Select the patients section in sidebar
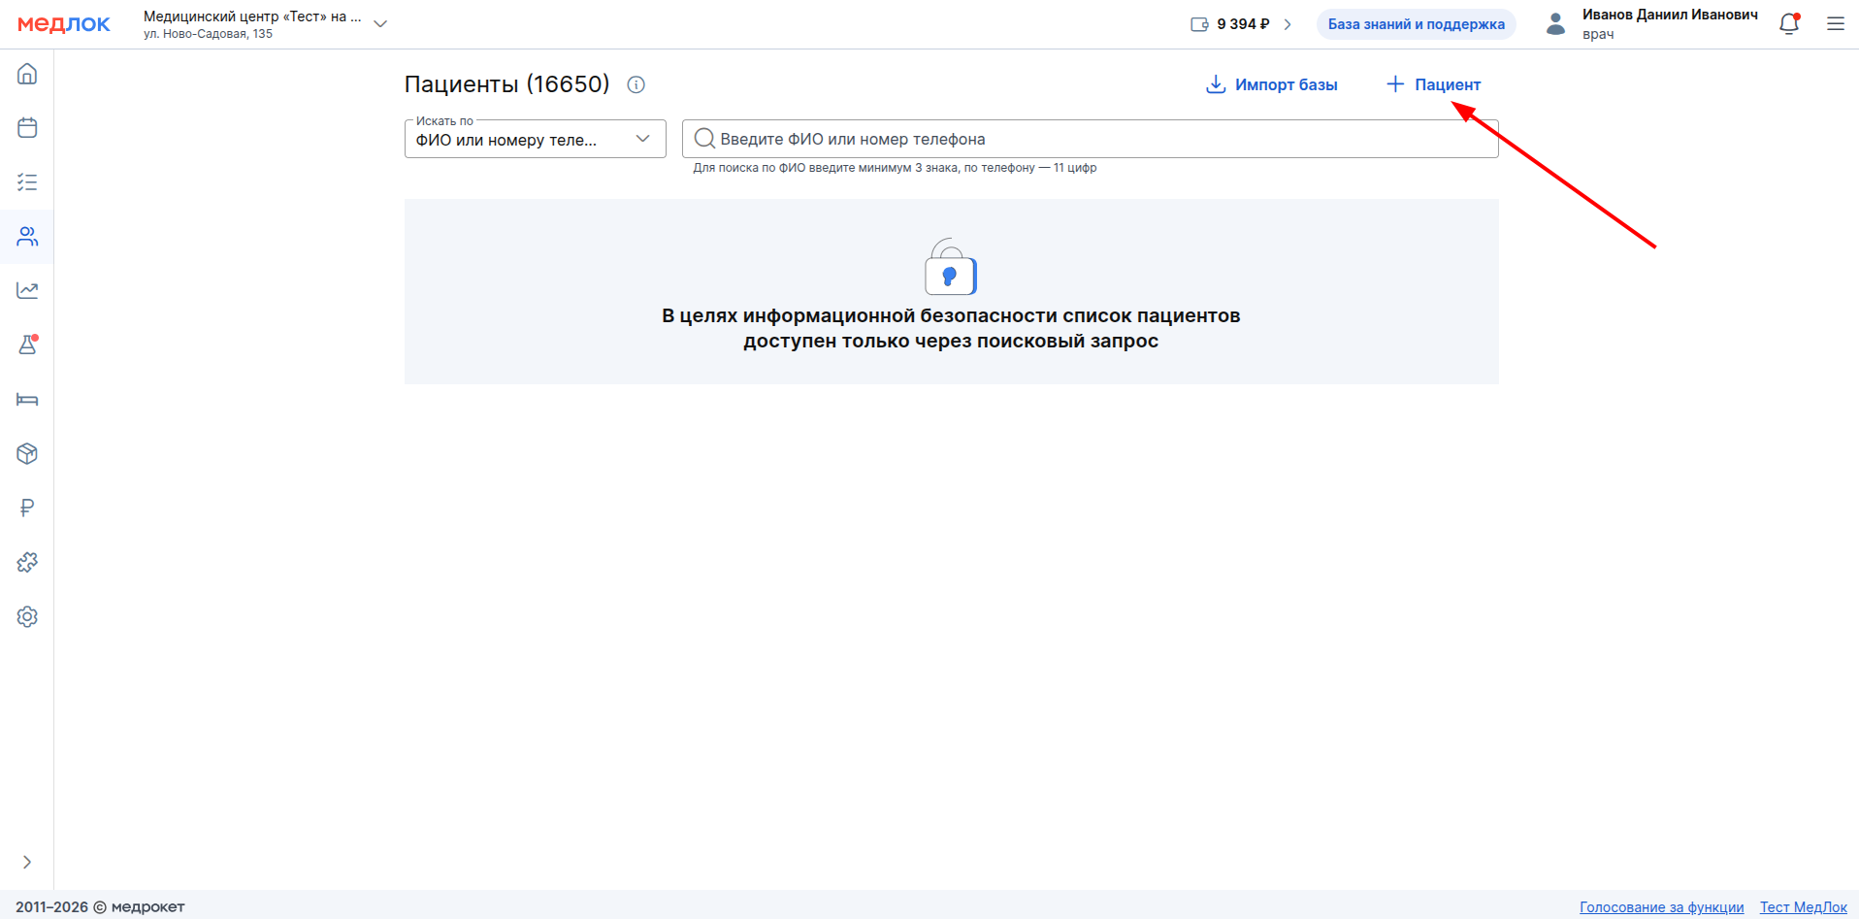This screenshot has width=1859, height=919. pos(27,237)
